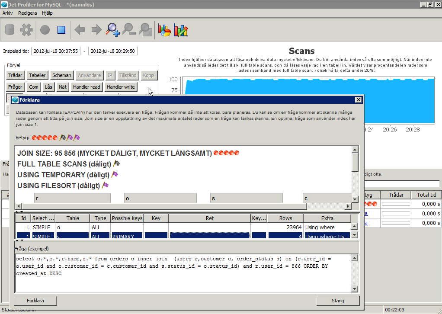Sort main table by Trådar column
This screenshot has width=442, height=314.
point(396,195)
